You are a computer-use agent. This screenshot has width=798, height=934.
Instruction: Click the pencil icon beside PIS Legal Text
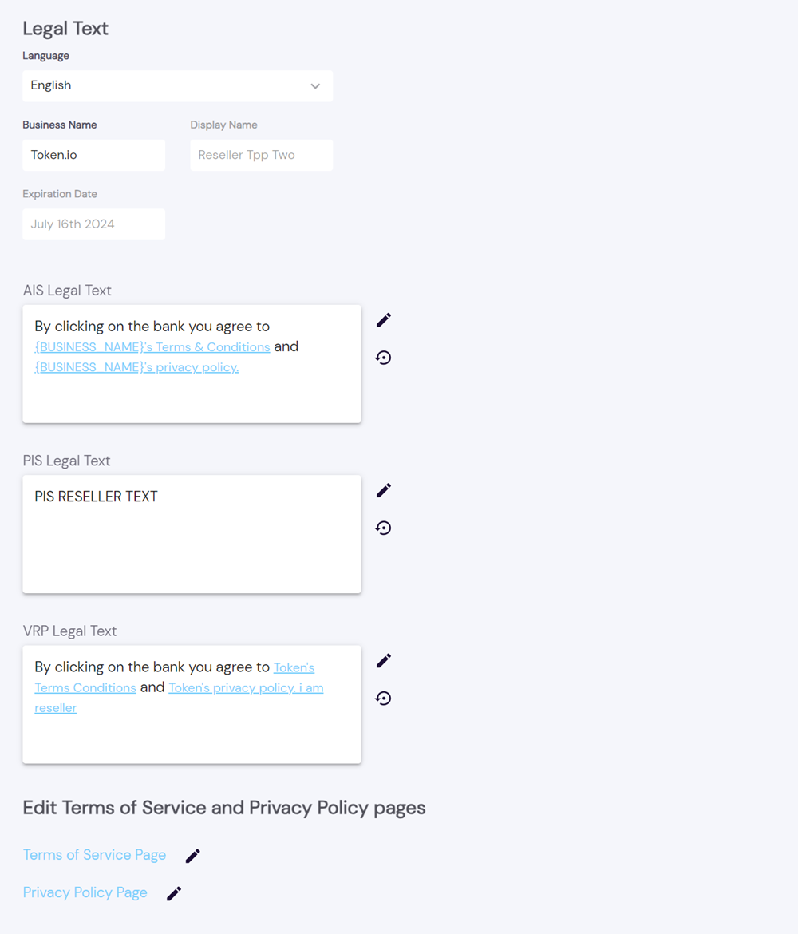(384, 490)
